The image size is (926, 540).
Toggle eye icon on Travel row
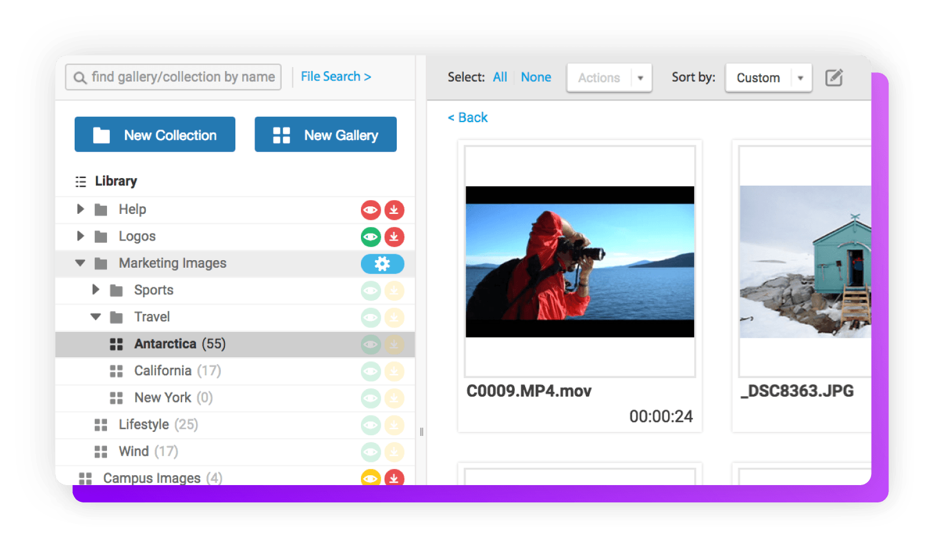tap(371, 317)
